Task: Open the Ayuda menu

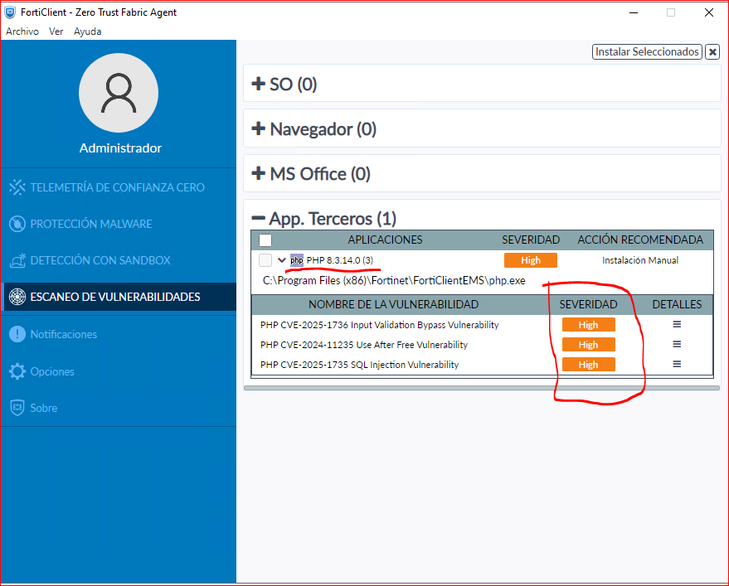Action: (x=87, y=31)
